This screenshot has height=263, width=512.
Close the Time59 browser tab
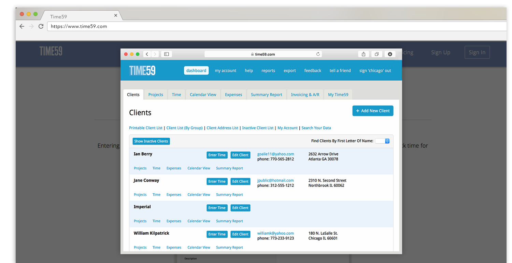116,16
